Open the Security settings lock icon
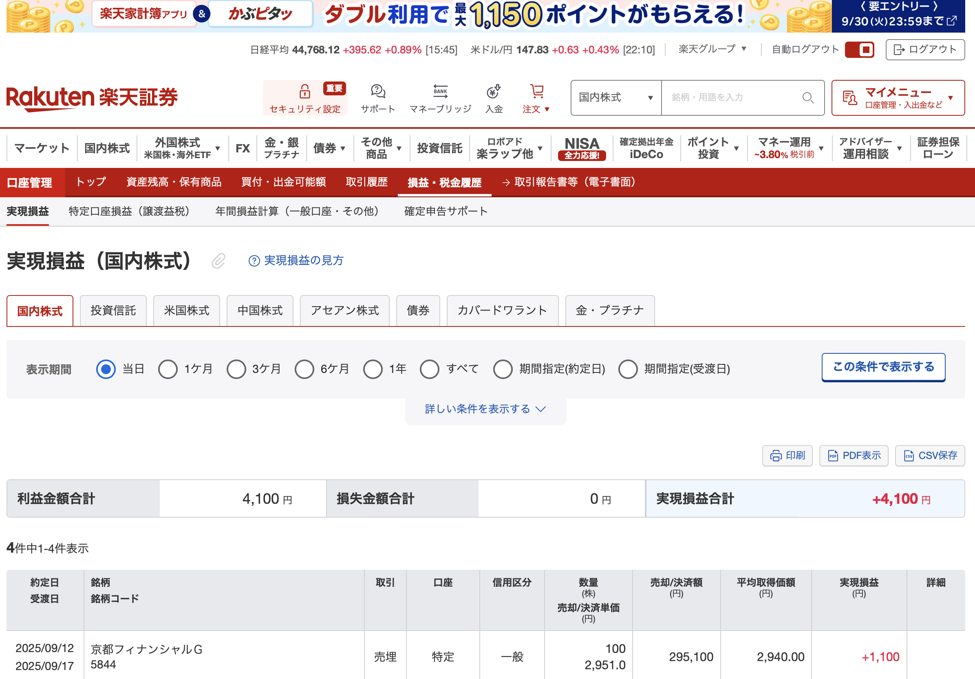Screen dimensions: 975x679 [x=304, y=91]
